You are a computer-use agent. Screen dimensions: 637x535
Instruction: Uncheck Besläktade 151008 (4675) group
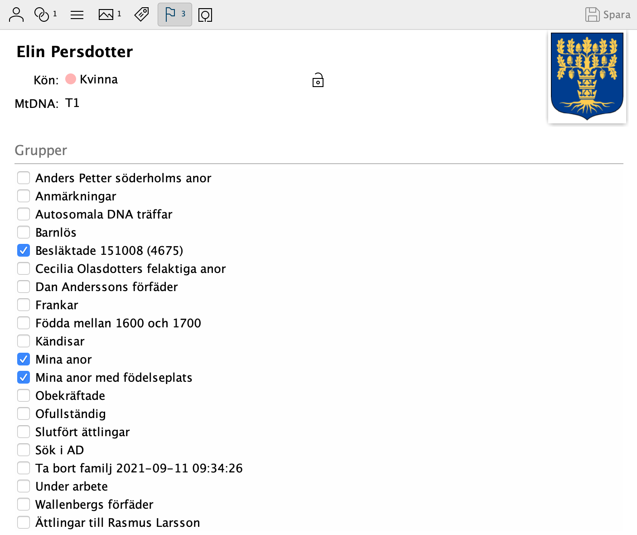click(x=24, y=250)
